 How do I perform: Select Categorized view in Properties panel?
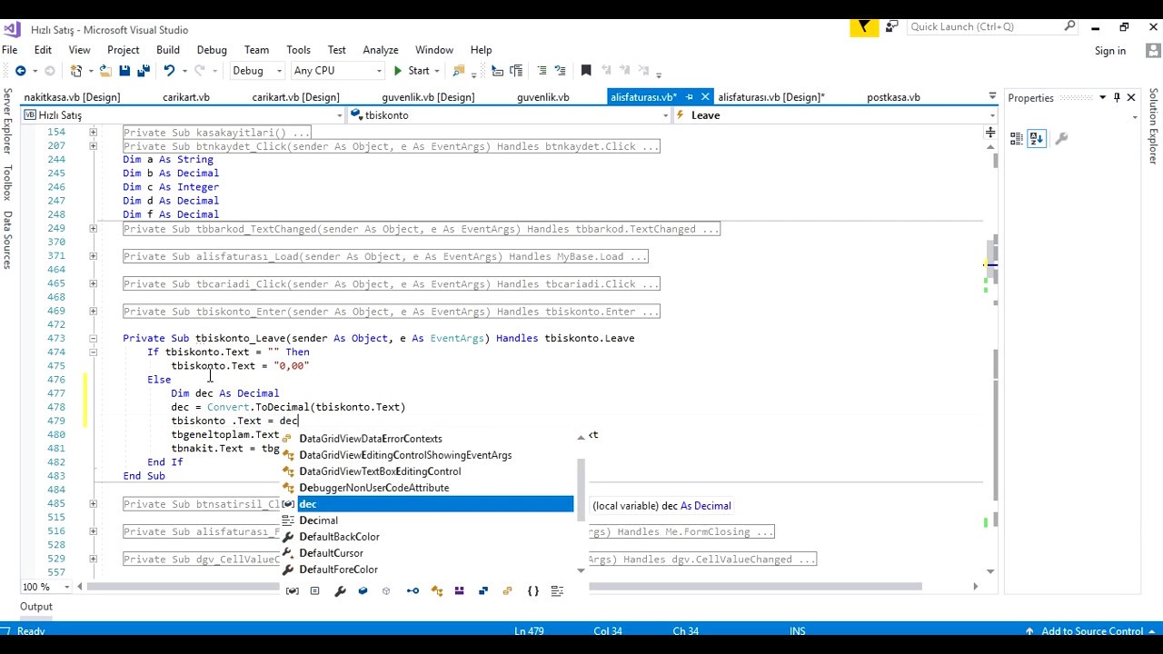tap(1017, 138)
